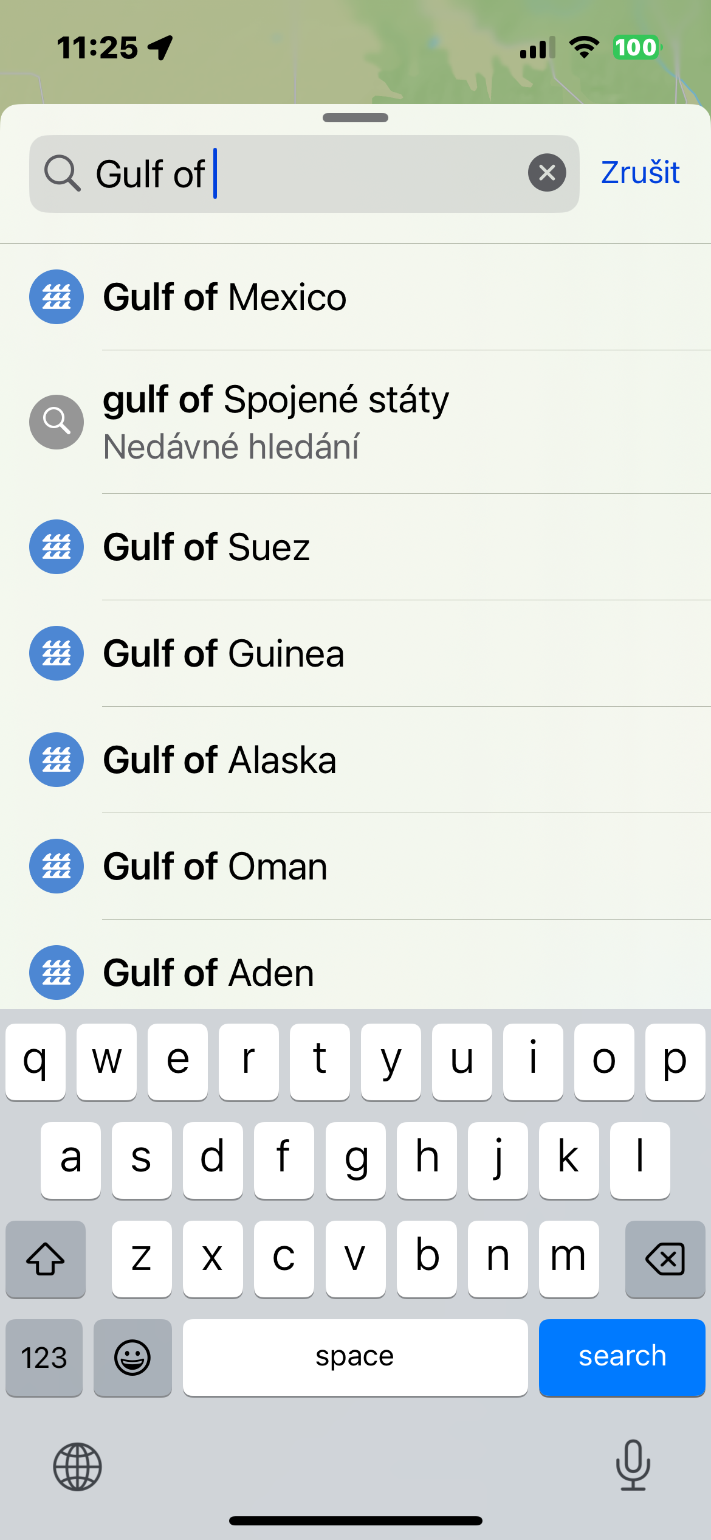The image size is (711, 1540).
Task: Choose recent search gulf of Spojené státy
Action: pyautogui.click(x=276, y=421)
